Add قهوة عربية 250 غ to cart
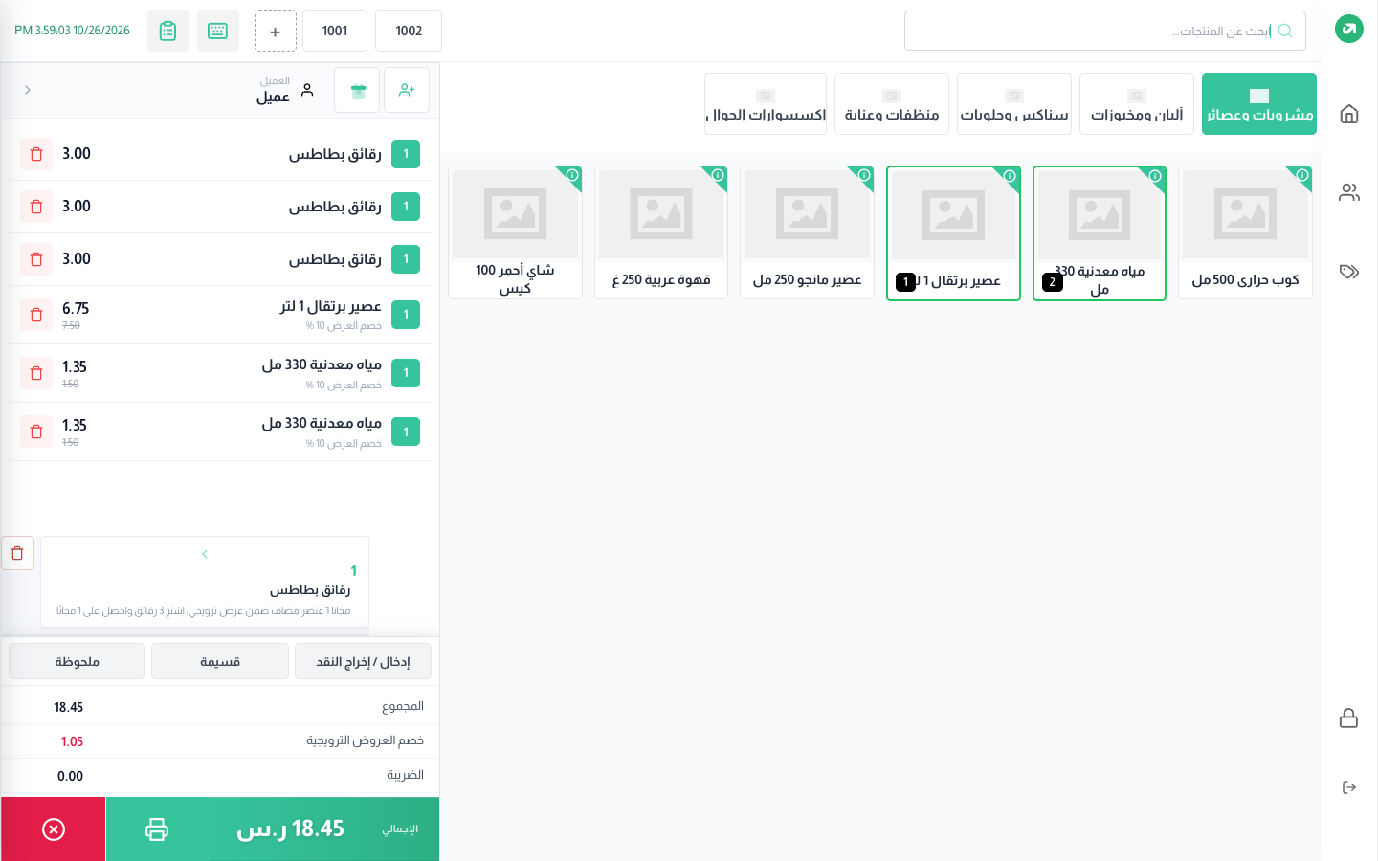 [661, 232]
